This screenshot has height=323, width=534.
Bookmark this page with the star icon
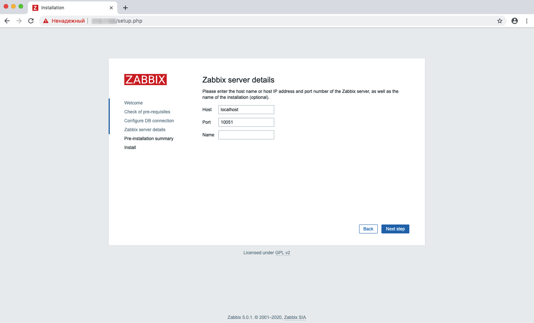coord(500,21)
